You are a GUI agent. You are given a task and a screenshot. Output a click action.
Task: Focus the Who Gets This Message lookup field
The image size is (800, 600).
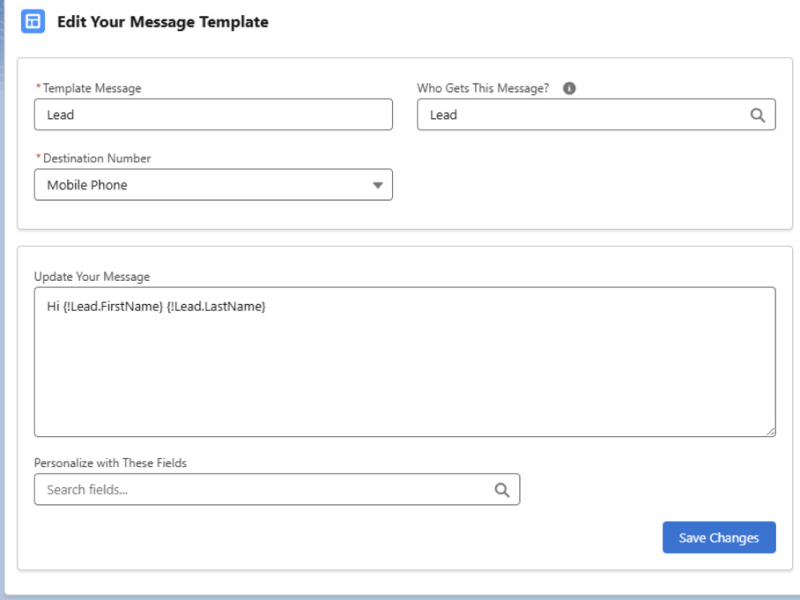point(596,114)
